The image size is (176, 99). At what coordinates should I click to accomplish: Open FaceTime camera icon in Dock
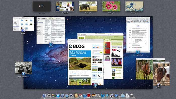pos(71,96)
